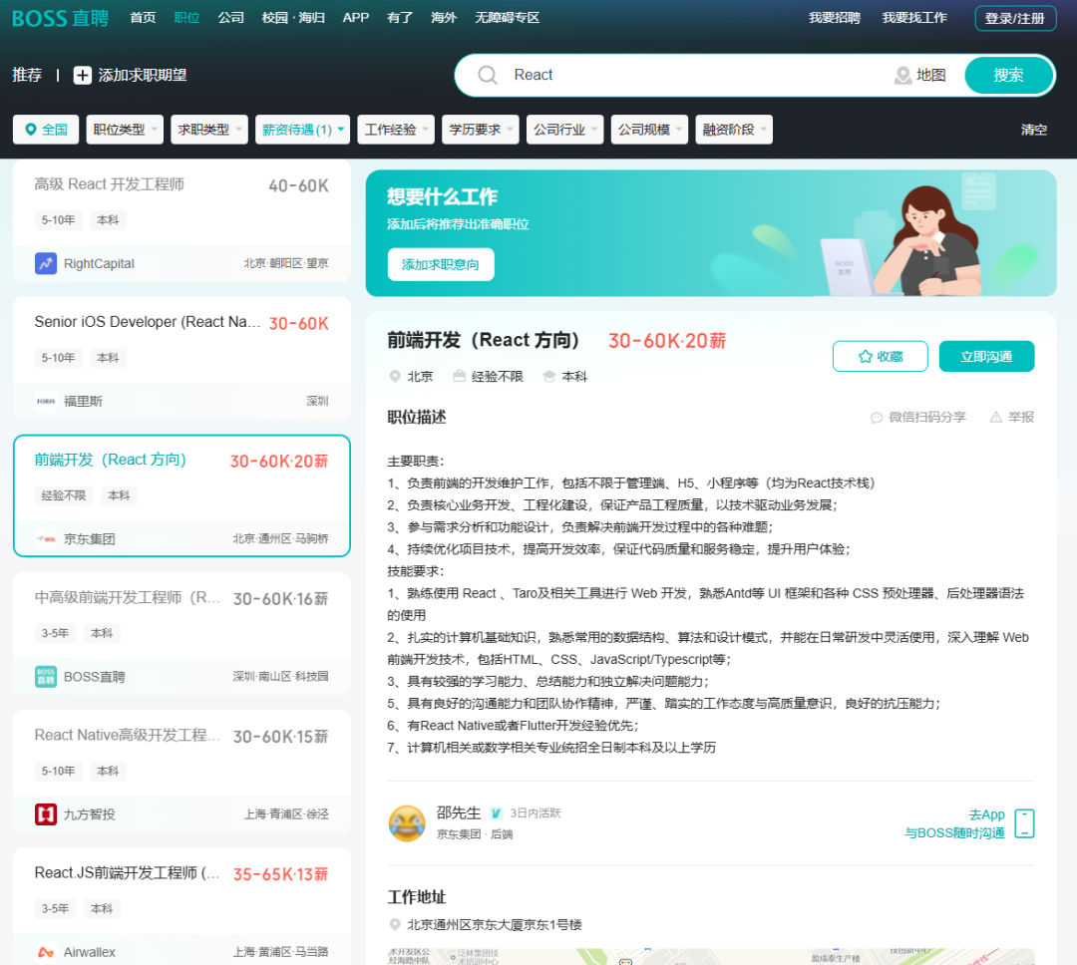Click the phone icon next to 与BOSS随时沟通
This screenshot has width=1077, height=965.
tap(1025, 823)
